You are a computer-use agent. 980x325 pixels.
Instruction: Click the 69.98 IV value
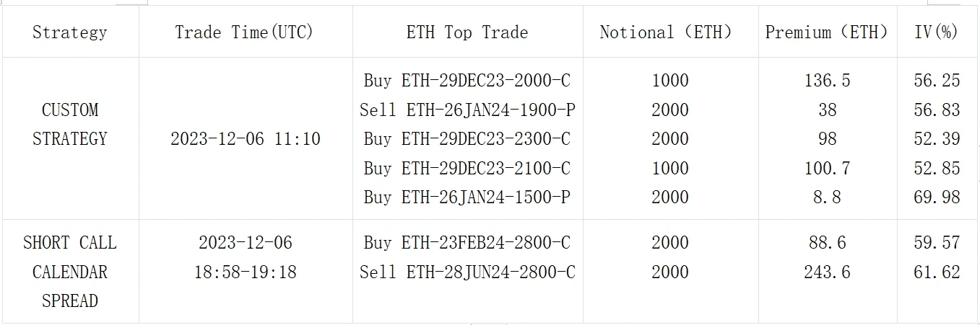(937, 197)
